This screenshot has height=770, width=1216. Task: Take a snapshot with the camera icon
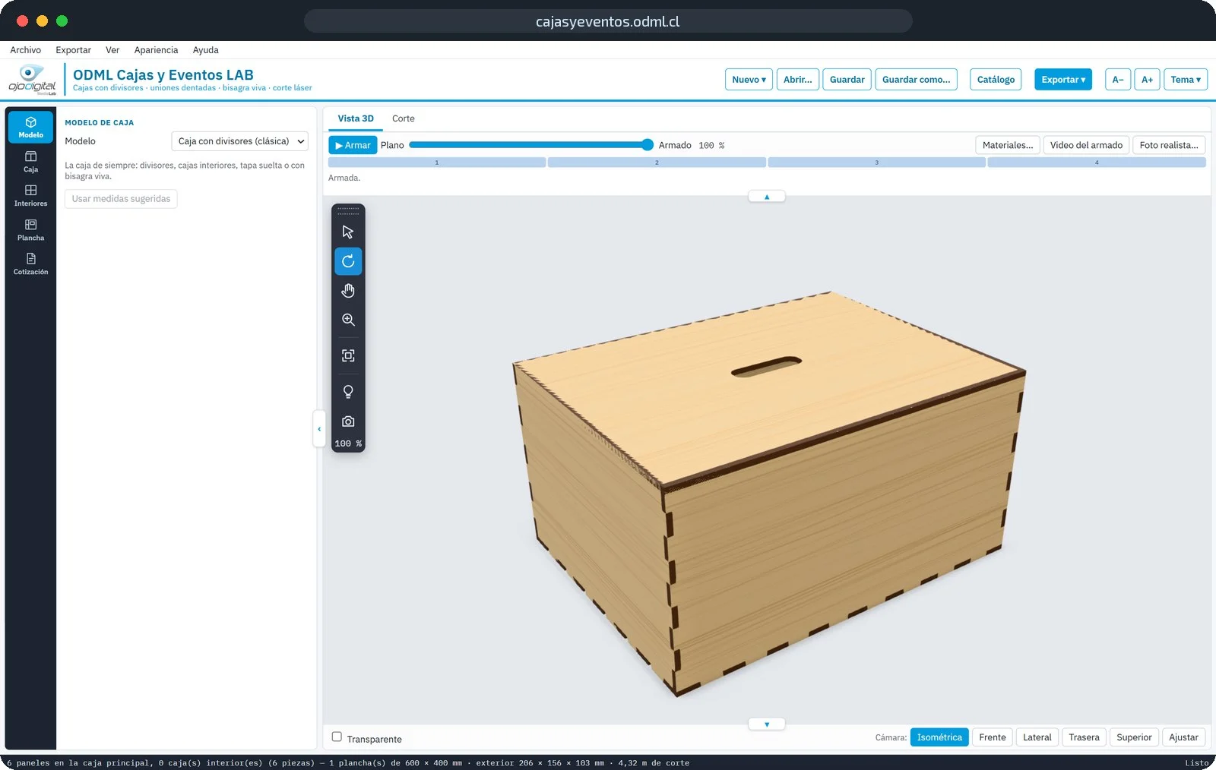(x=348, y=421)
